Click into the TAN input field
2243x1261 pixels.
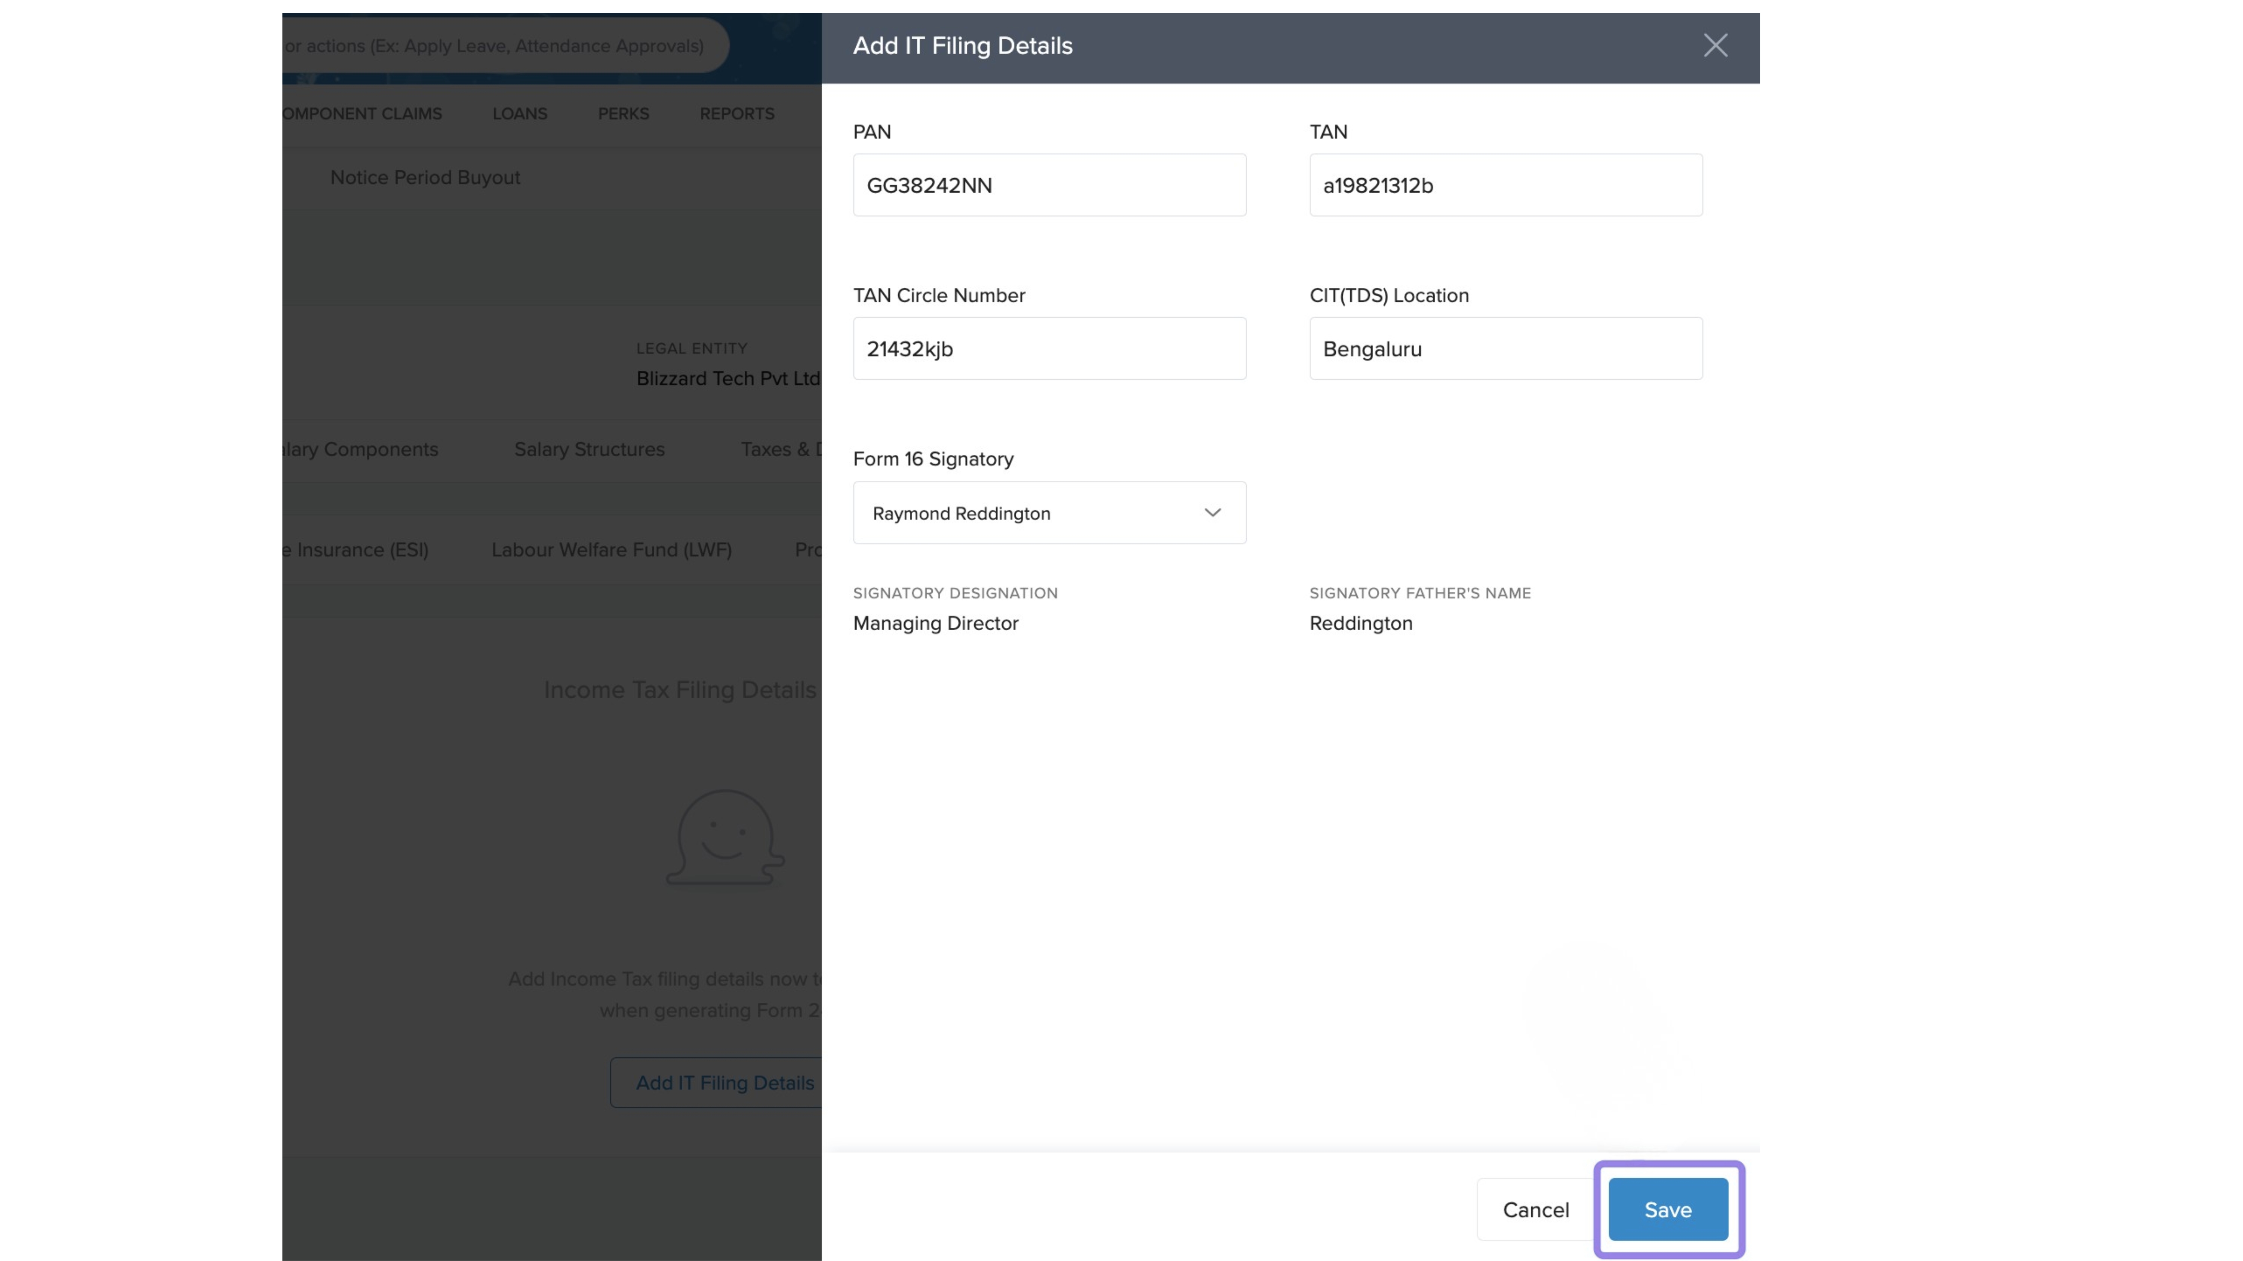pos(1505,185)
